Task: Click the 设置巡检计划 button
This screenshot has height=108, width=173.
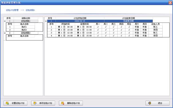Action: 15,103
